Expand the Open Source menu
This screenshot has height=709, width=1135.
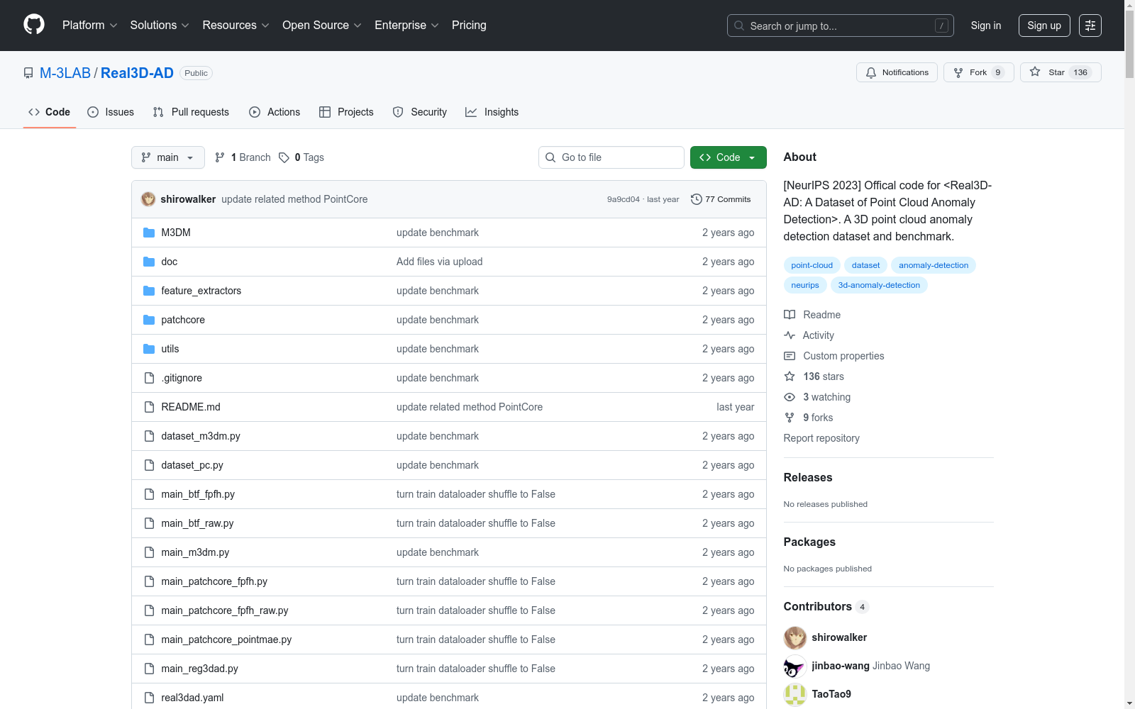(x=322, y=26)
